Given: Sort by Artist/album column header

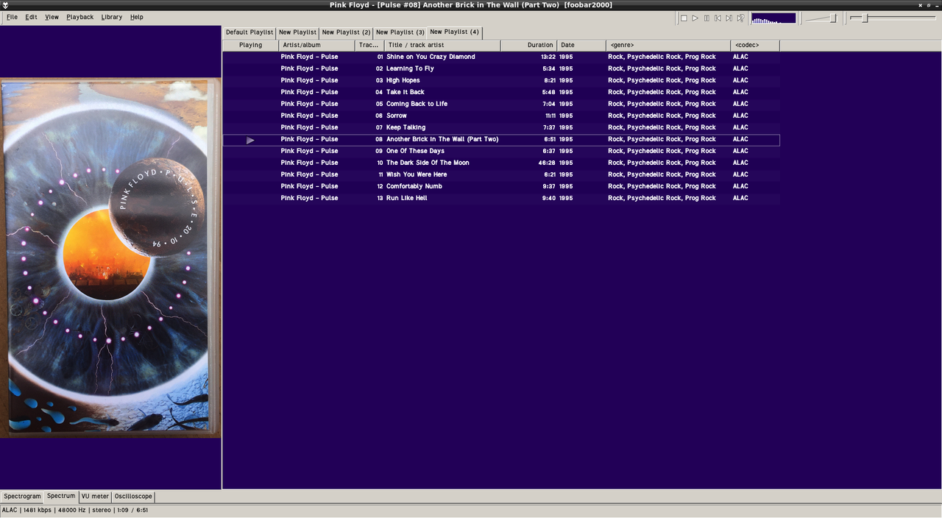Looking at the screenshot, I should [x=316, y=45].
